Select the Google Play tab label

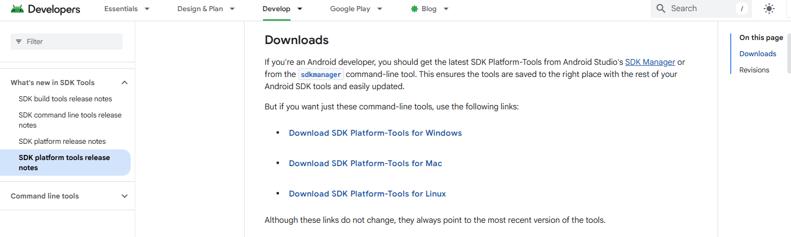click(350, 9)
